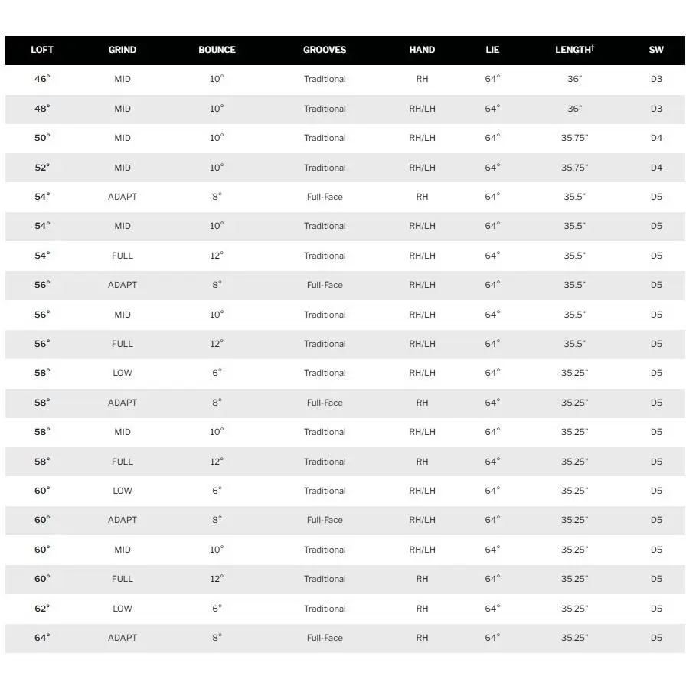This screenshot has height=686, width=686.
Task: Click the GROOVES column header
Action: (x=325, y=50)
